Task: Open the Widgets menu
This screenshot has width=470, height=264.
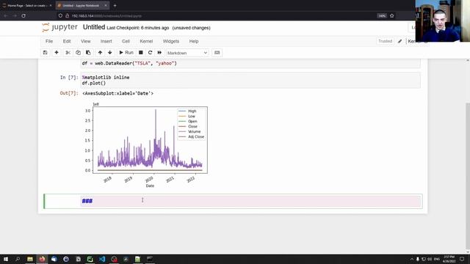Action: [x=171, y=41]
